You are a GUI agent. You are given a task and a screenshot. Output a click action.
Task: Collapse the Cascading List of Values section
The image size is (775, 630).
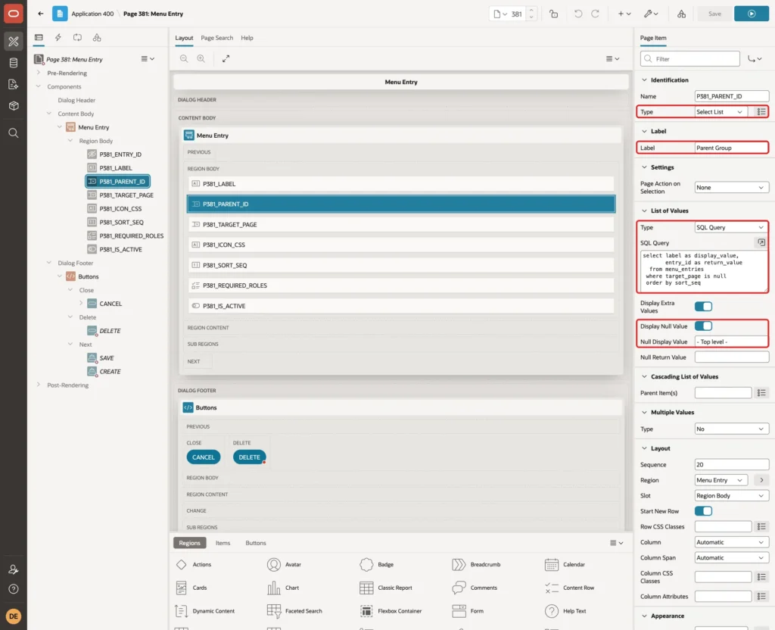point(644,376)
